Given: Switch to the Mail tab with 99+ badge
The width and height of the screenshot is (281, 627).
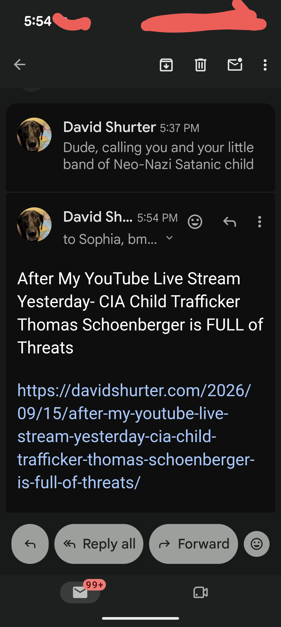Looking at the screenshot, I should coord(80,592).
